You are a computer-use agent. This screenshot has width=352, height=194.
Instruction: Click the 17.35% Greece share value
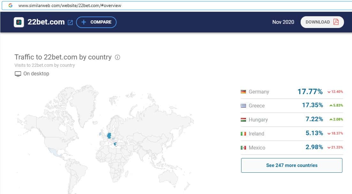(x=312, y=105)
